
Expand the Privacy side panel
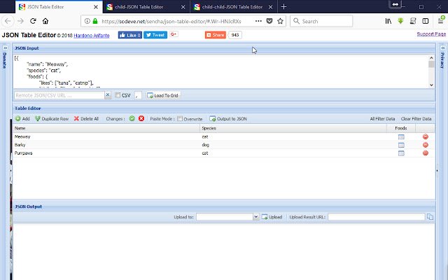(442, 56)
